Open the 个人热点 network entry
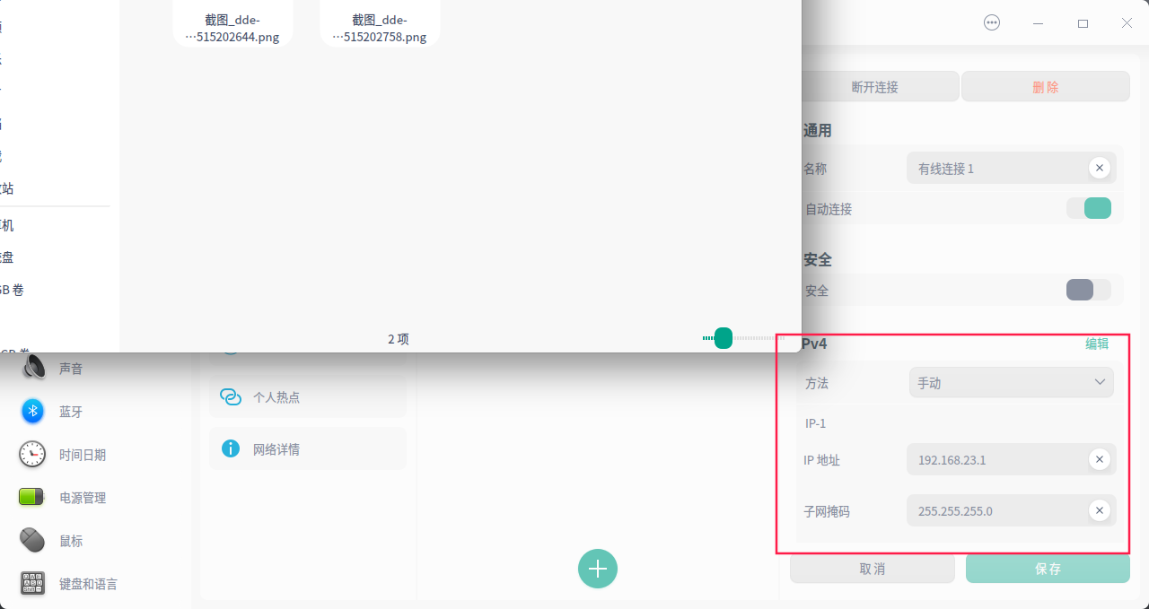 coord(308,396)
